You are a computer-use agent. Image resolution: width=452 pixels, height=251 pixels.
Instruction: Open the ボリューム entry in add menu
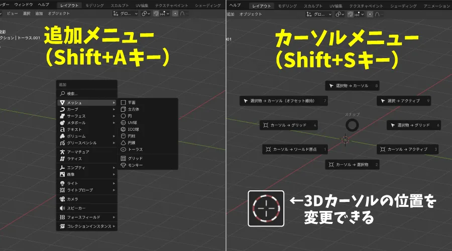[87, 136]
